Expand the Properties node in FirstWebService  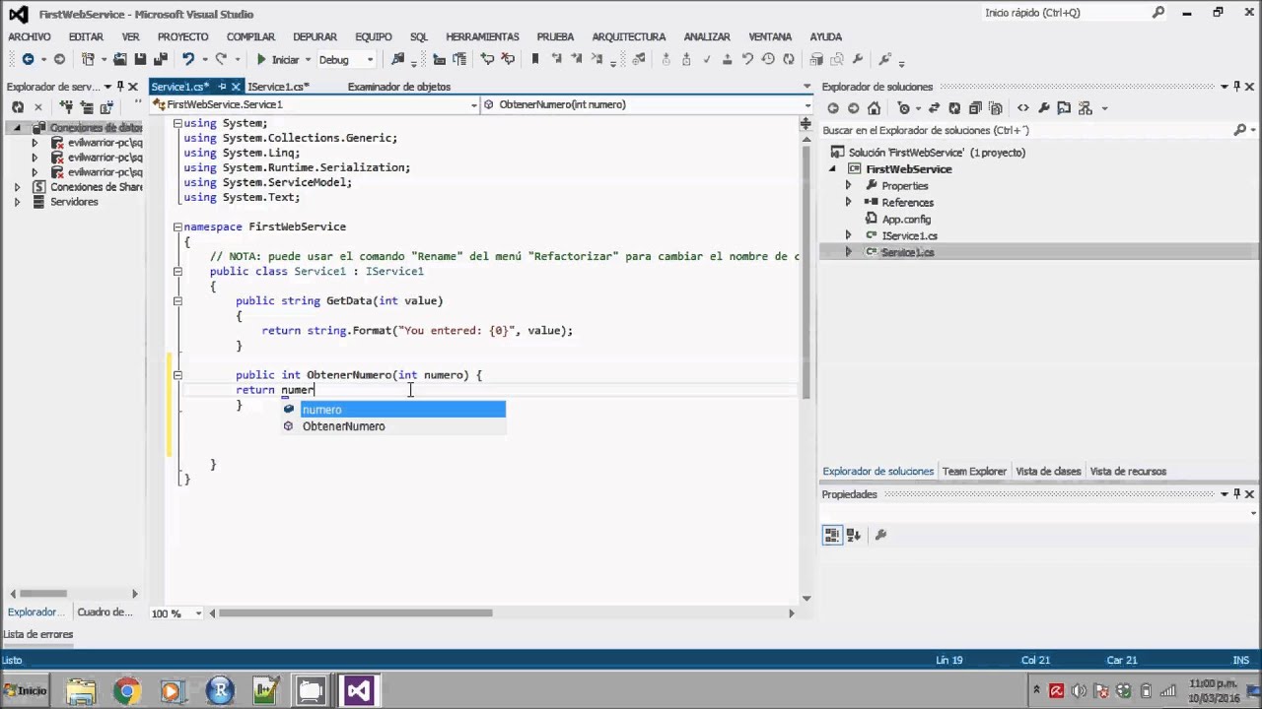point(848,185)
